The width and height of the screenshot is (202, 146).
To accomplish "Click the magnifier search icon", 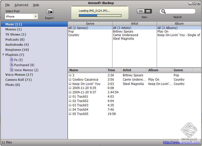I will pyautogui.click(x=163, y=11).
